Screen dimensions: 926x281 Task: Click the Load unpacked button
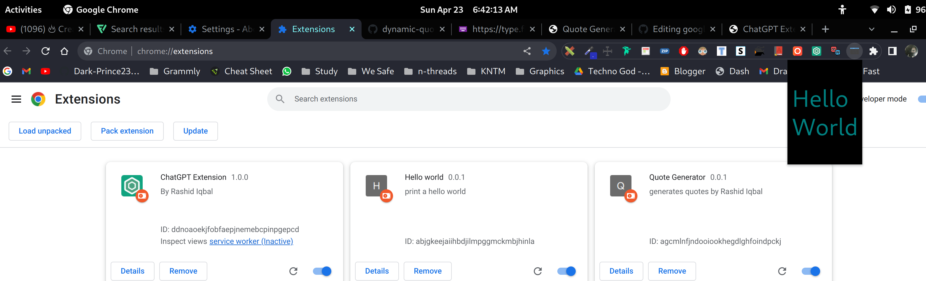[44, 131]
